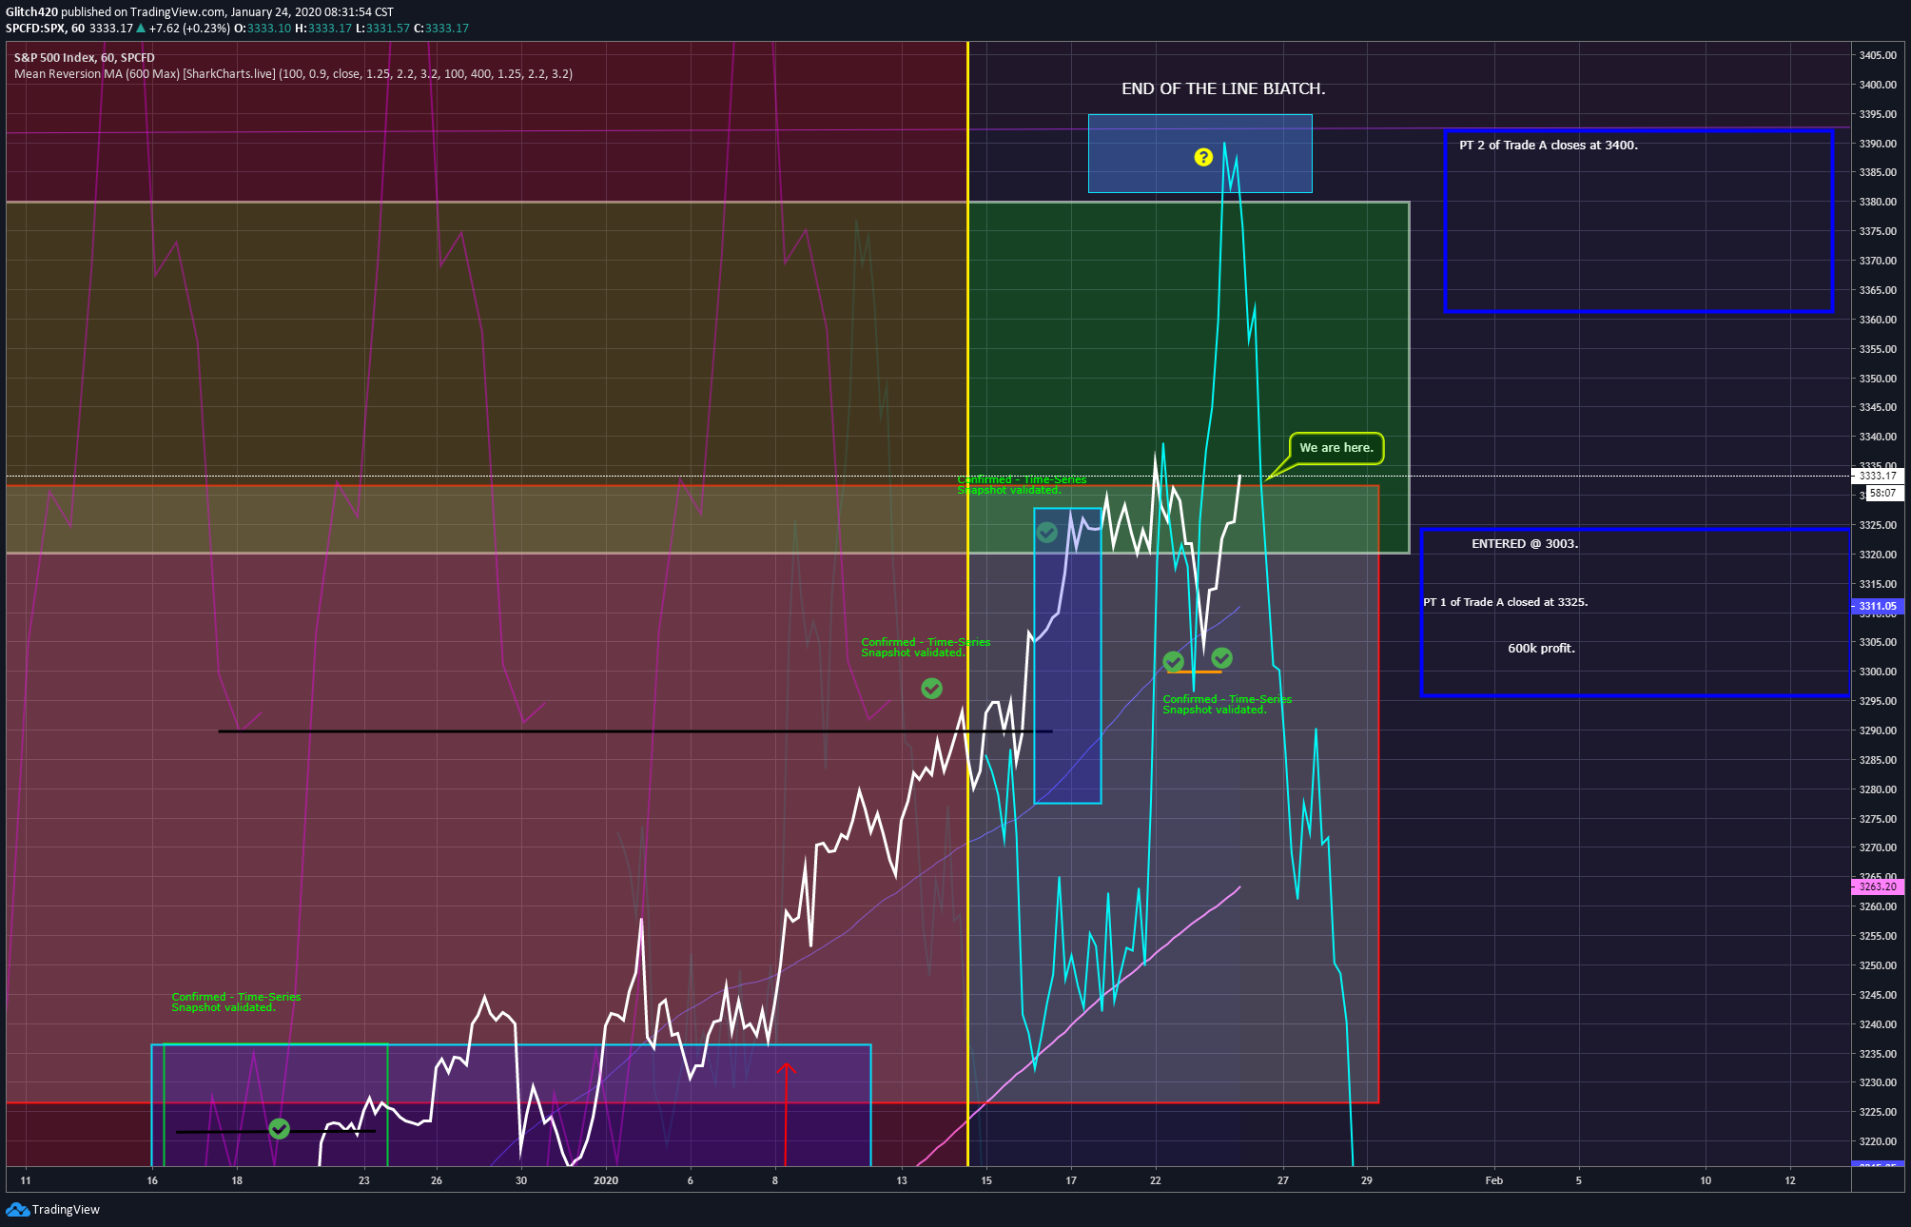The height and width of the screenshot is (1227, 1911).
Task: Click the Mean Reversion MA indicator legend
Action: (x=293, y=74)
